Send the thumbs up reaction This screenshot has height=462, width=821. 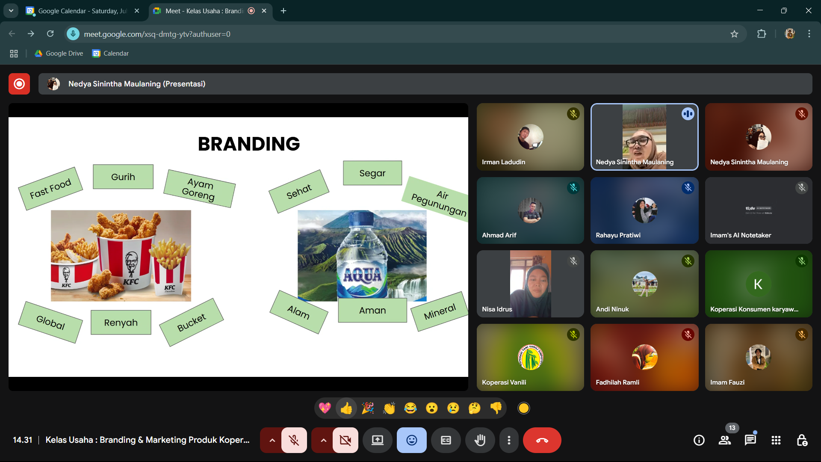coord(346,408)
